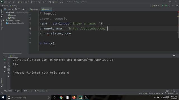Open the View menu
The width and height of the screenshot is (179, 100).
(x=15, y=2)
